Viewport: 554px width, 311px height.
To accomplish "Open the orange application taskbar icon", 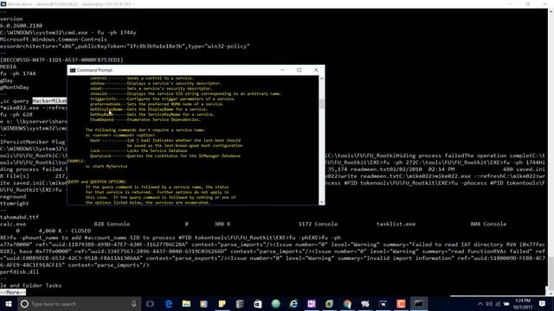I will 401,304.
